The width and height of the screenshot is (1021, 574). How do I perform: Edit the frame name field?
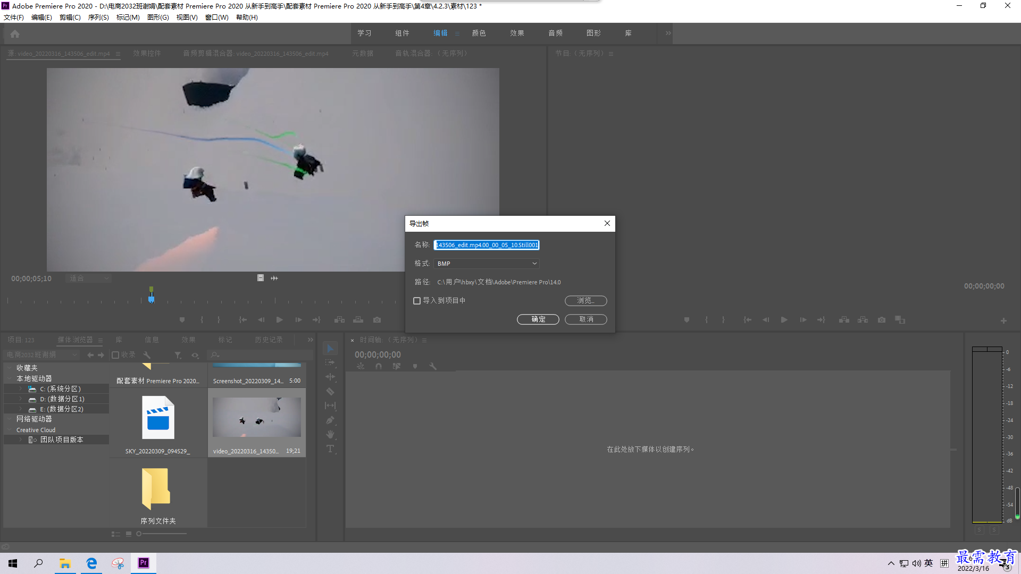(x=487, y=245)
